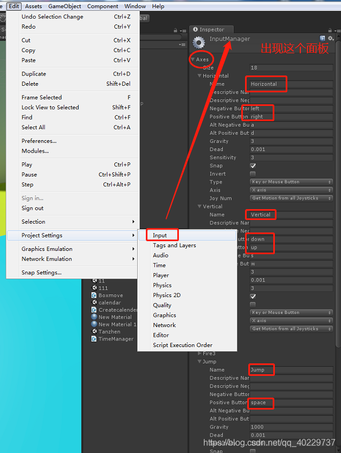Click the Axes Size field 18
The image size is (341, 453).
pyautogui.click(x=291, y=67)
